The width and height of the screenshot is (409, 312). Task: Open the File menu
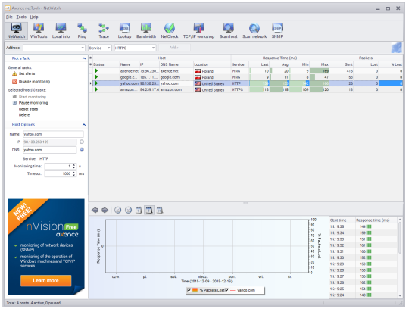[x=9, y=17]
